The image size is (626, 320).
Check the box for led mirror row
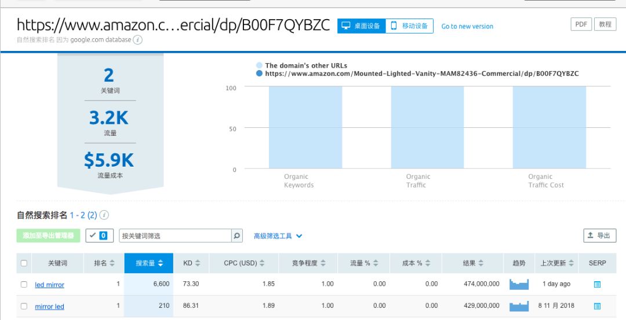point(24,284)
